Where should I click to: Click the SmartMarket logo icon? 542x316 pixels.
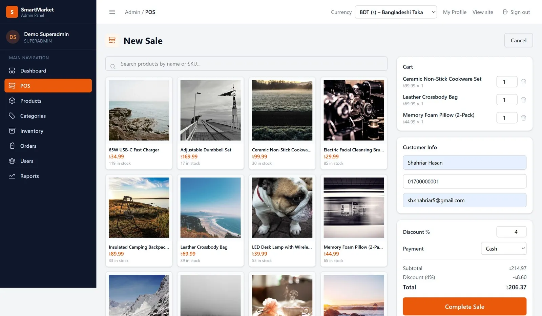[x=12, y=12]
